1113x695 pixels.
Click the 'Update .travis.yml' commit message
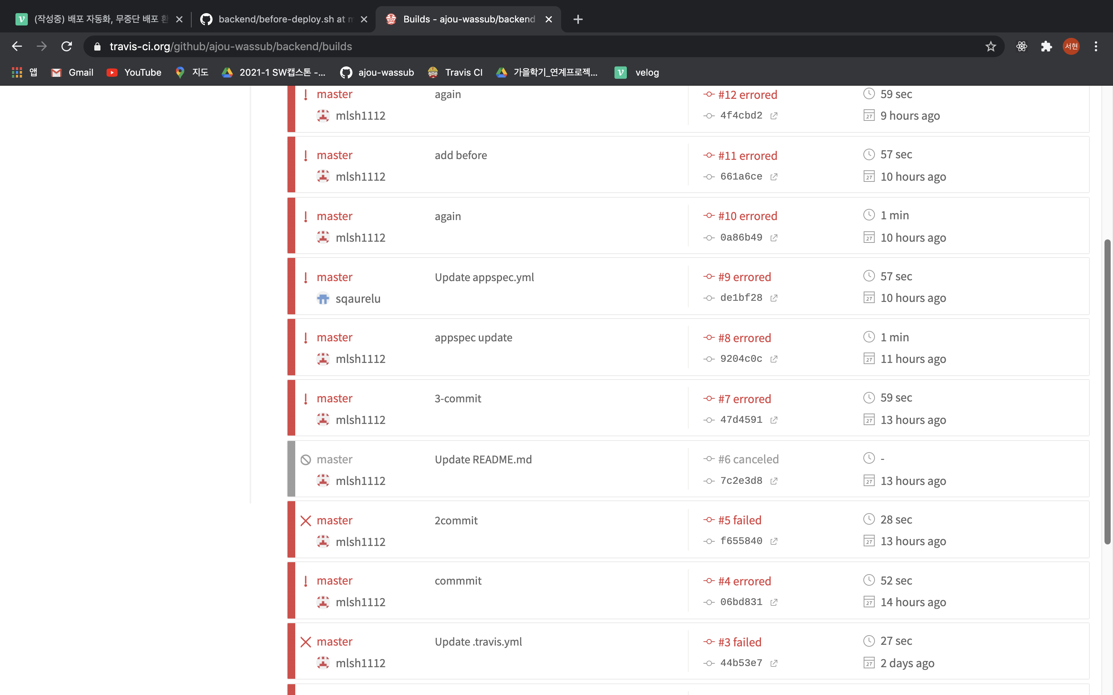[x=478, y=642]
